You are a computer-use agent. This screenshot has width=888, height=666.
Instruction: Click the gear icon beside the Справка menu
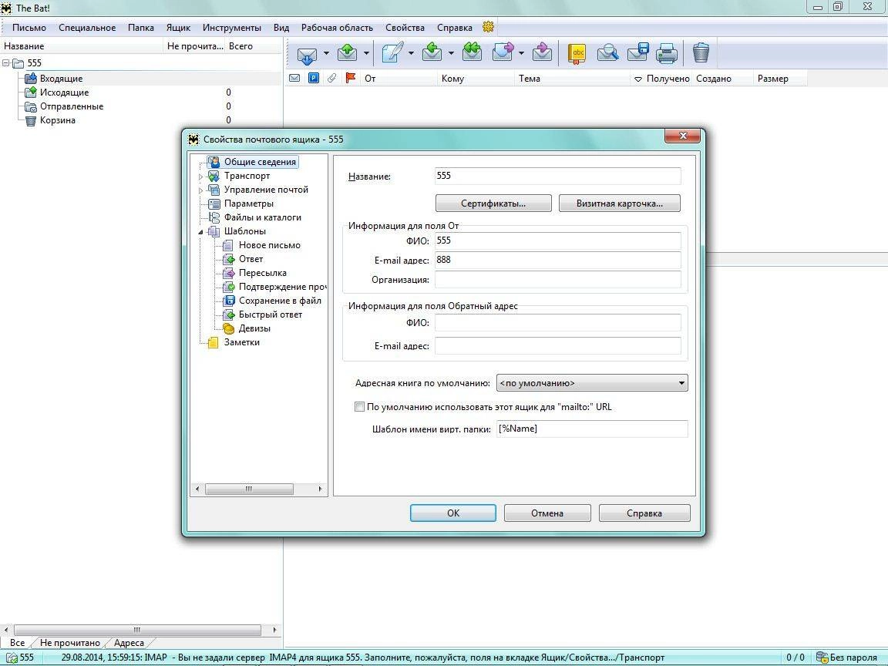pos(488,27)
